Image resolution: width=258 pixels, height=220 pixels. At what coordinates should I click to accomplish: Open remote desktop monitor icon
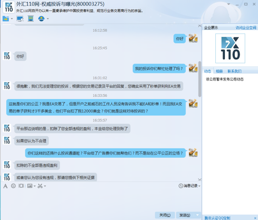tap(20, 19)
